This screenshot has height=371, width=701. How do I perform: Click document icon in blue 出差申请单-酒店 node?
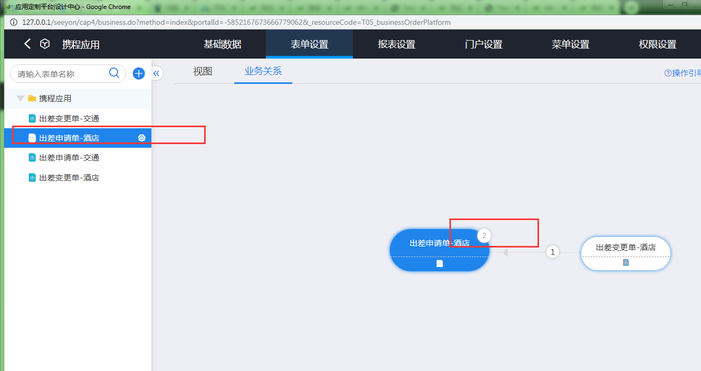440,263
